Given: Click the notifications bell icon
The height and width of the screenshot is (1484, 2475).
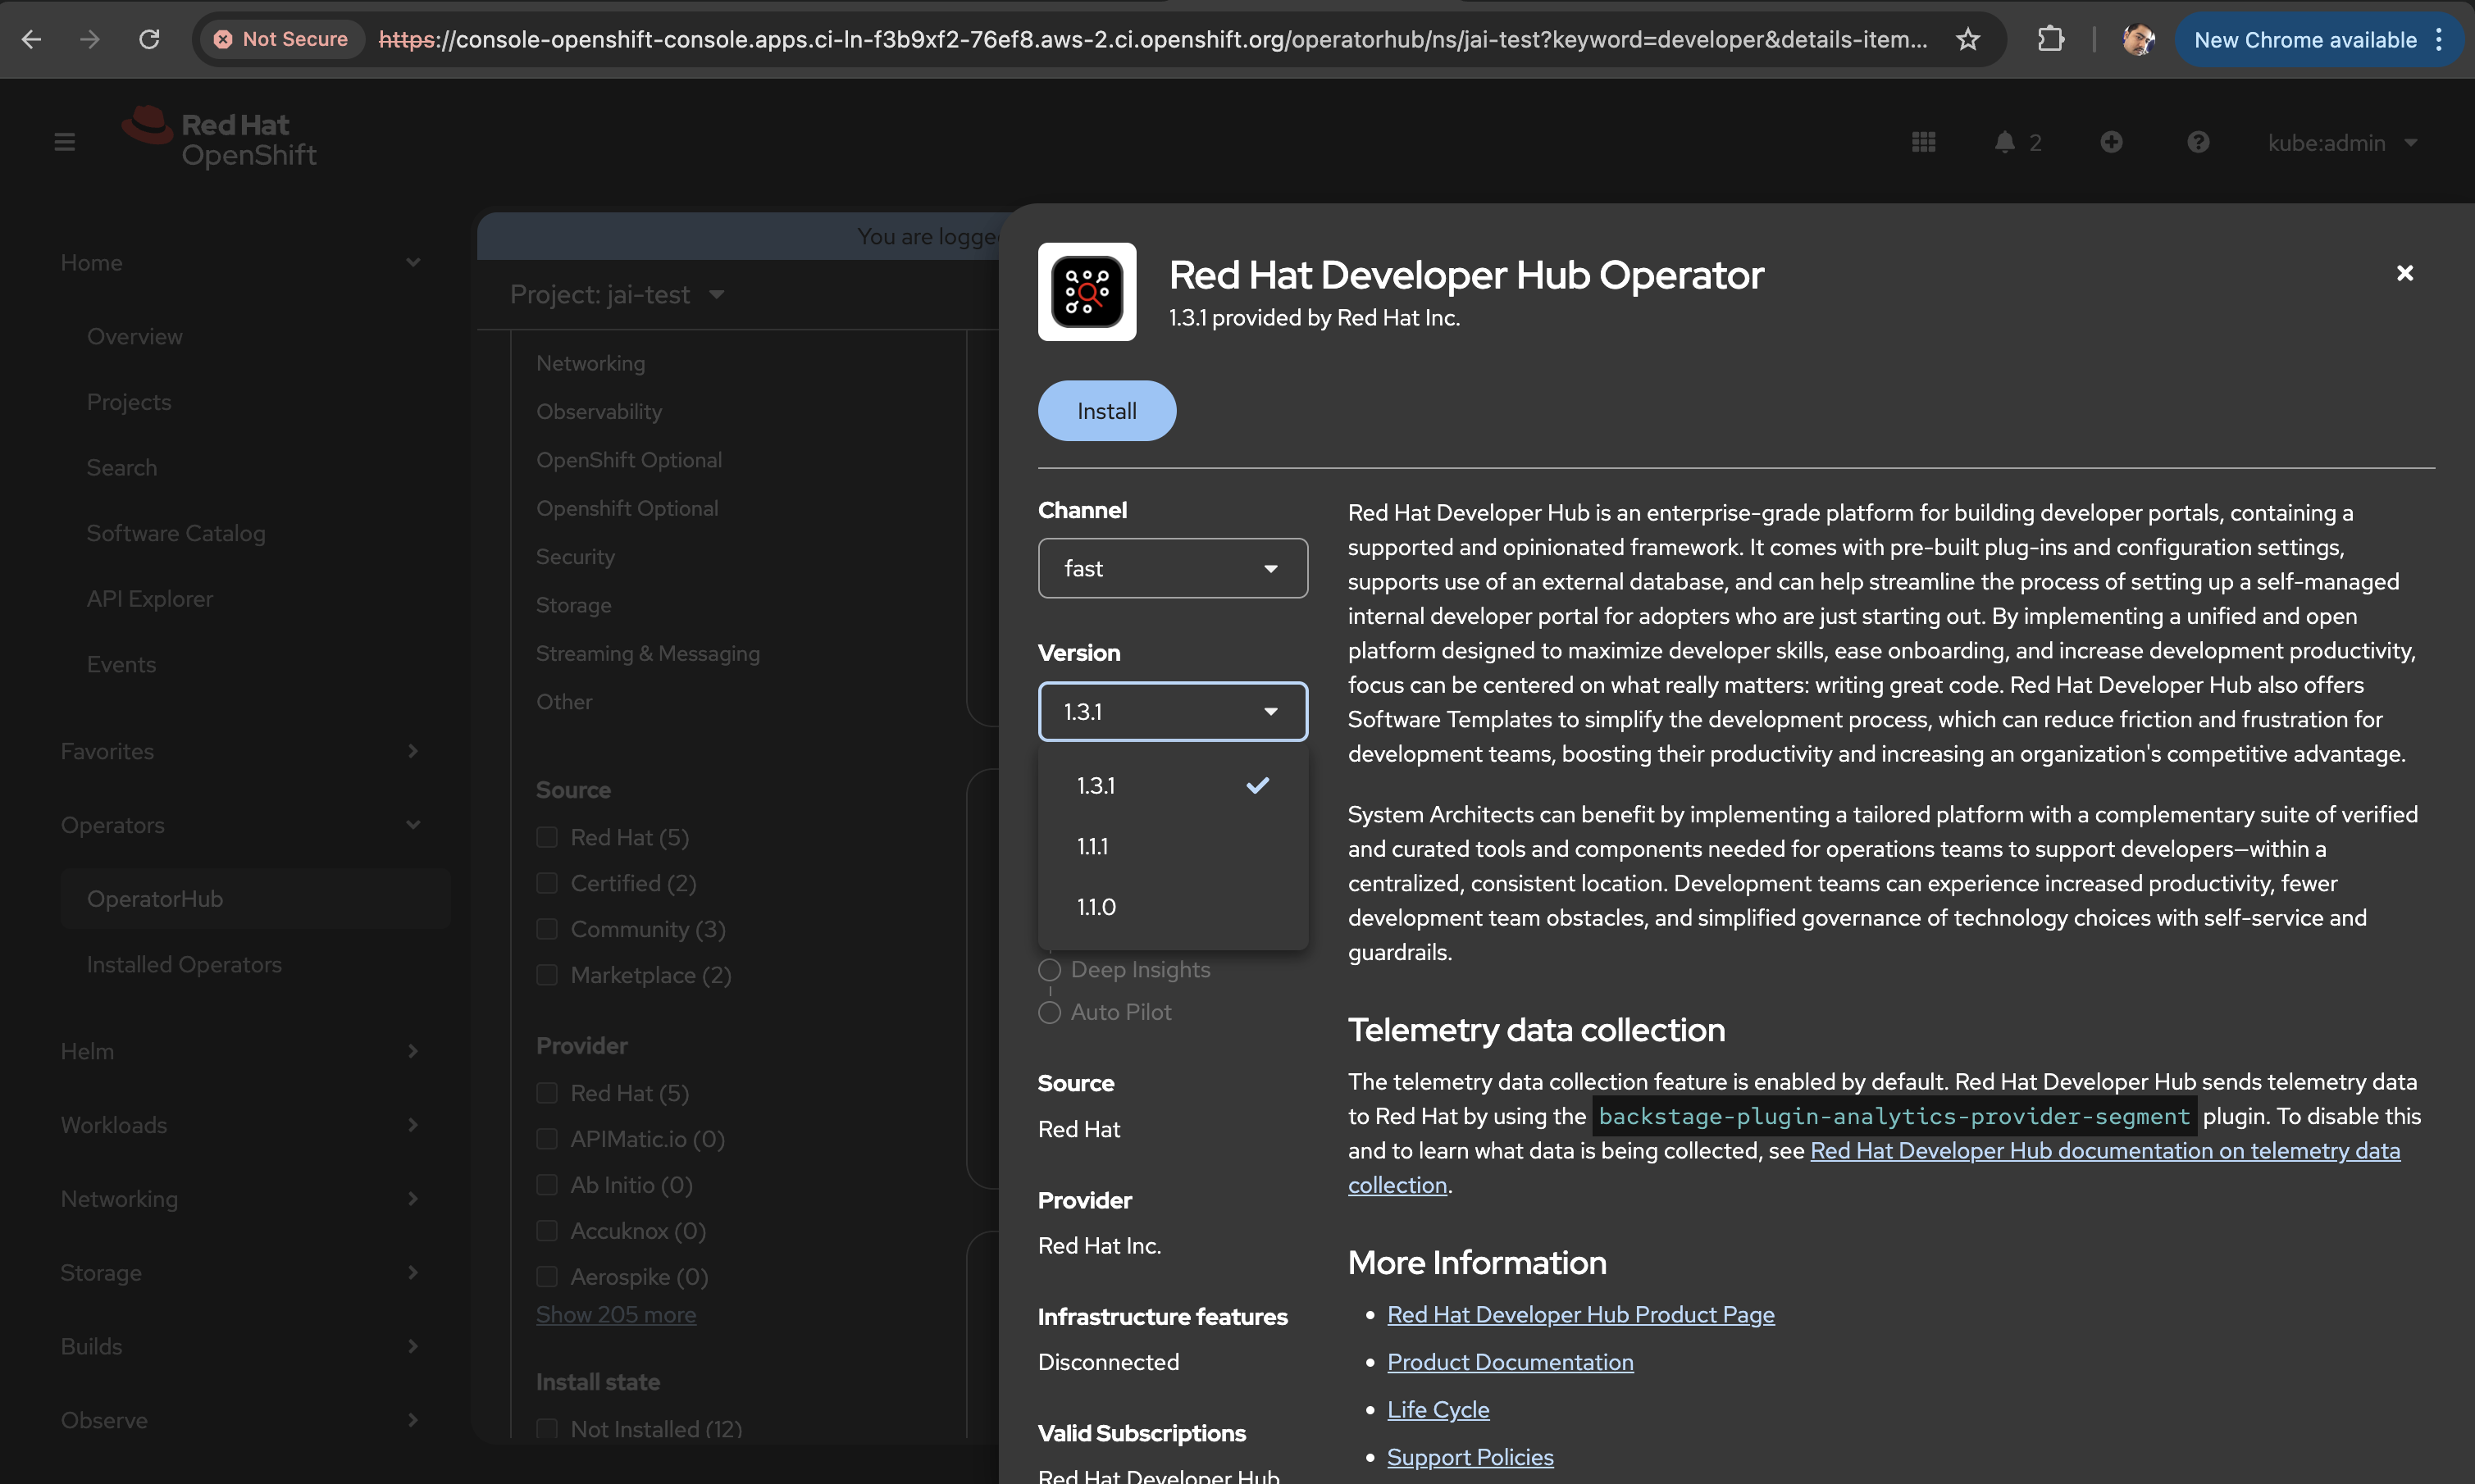Looking at the screenshot, I should 2004,142.
